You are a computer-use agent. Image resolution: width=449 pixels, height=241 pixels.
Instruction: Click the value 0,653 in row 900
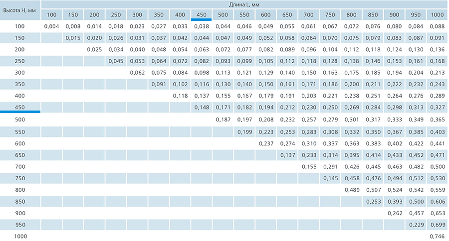(x=437, y=213)
